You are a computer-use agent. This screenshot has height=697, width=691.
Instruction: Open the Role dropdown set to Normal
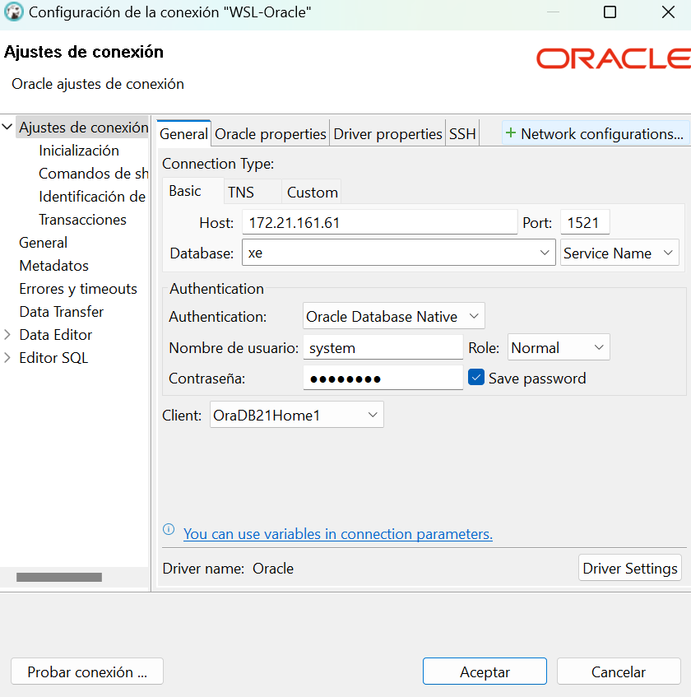point(559,347)
